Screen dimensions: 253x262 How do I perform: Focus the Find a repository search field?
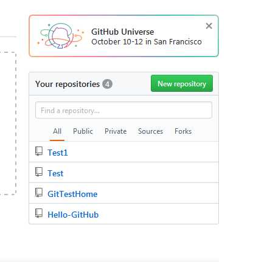tap(123, 110)
